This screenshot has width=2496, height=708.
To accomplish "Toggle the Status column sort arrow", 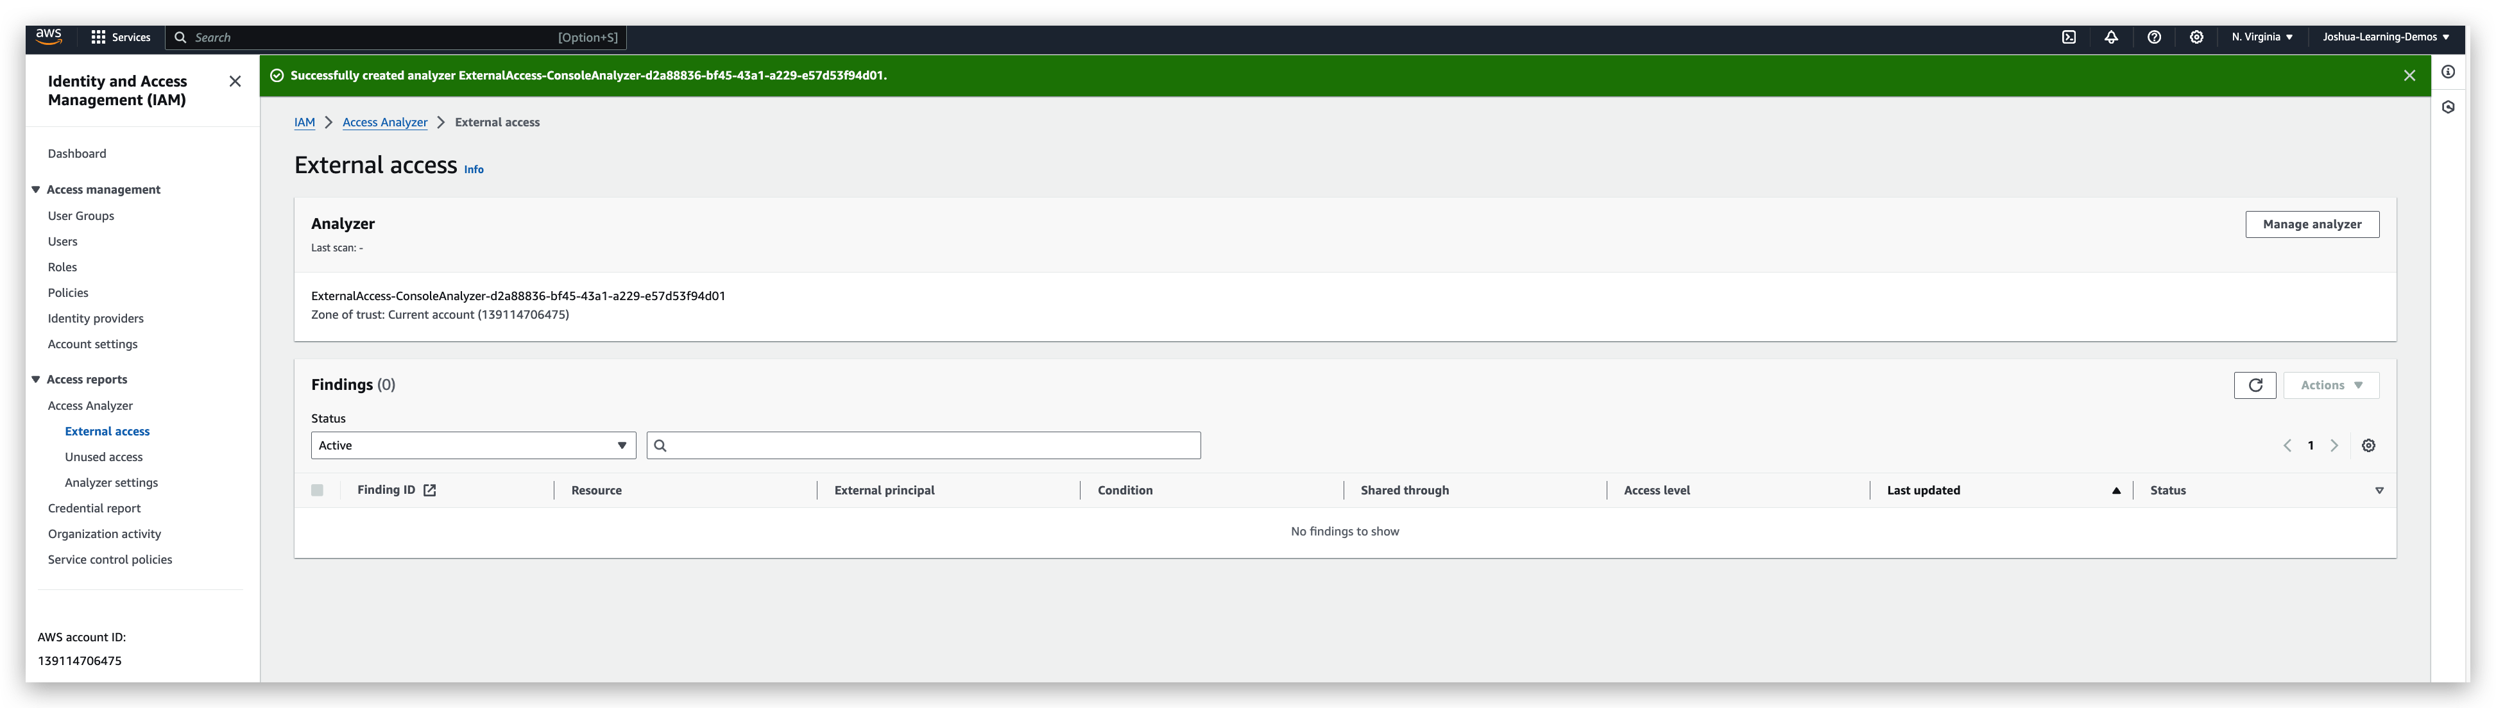I will (x=2379, y=490).
